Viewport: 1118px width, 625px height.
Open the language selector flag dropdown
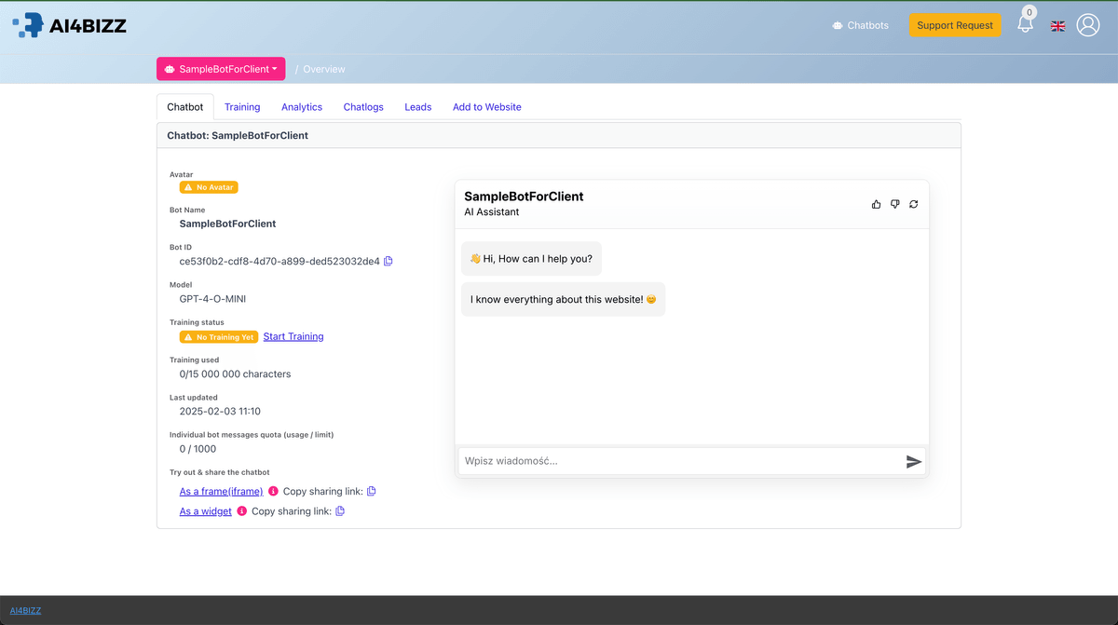1057,25
